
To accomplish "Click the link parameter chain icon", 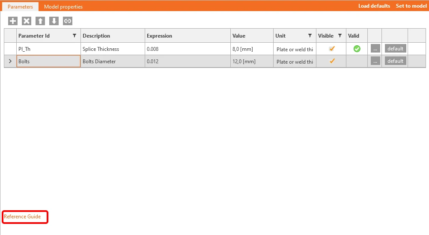I will [x=68, y=21].
